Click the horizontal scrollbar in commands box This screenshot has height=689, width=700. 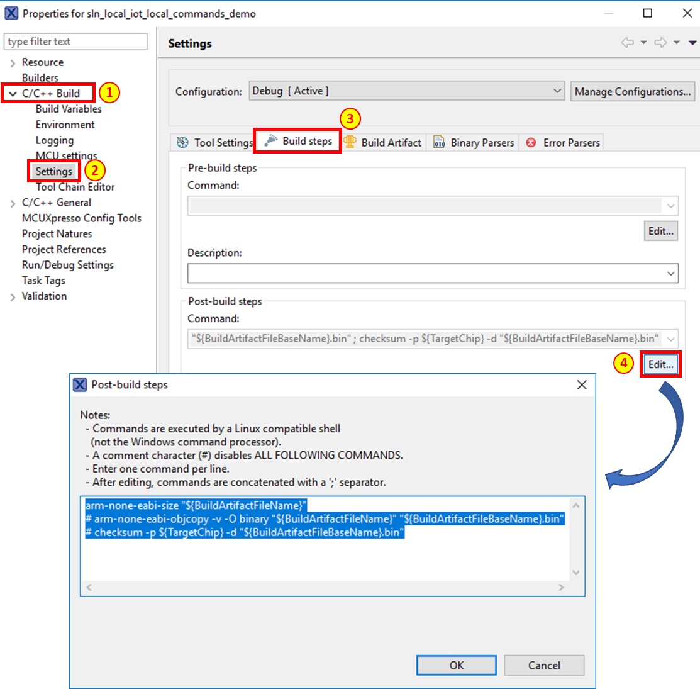pos(325,587)
